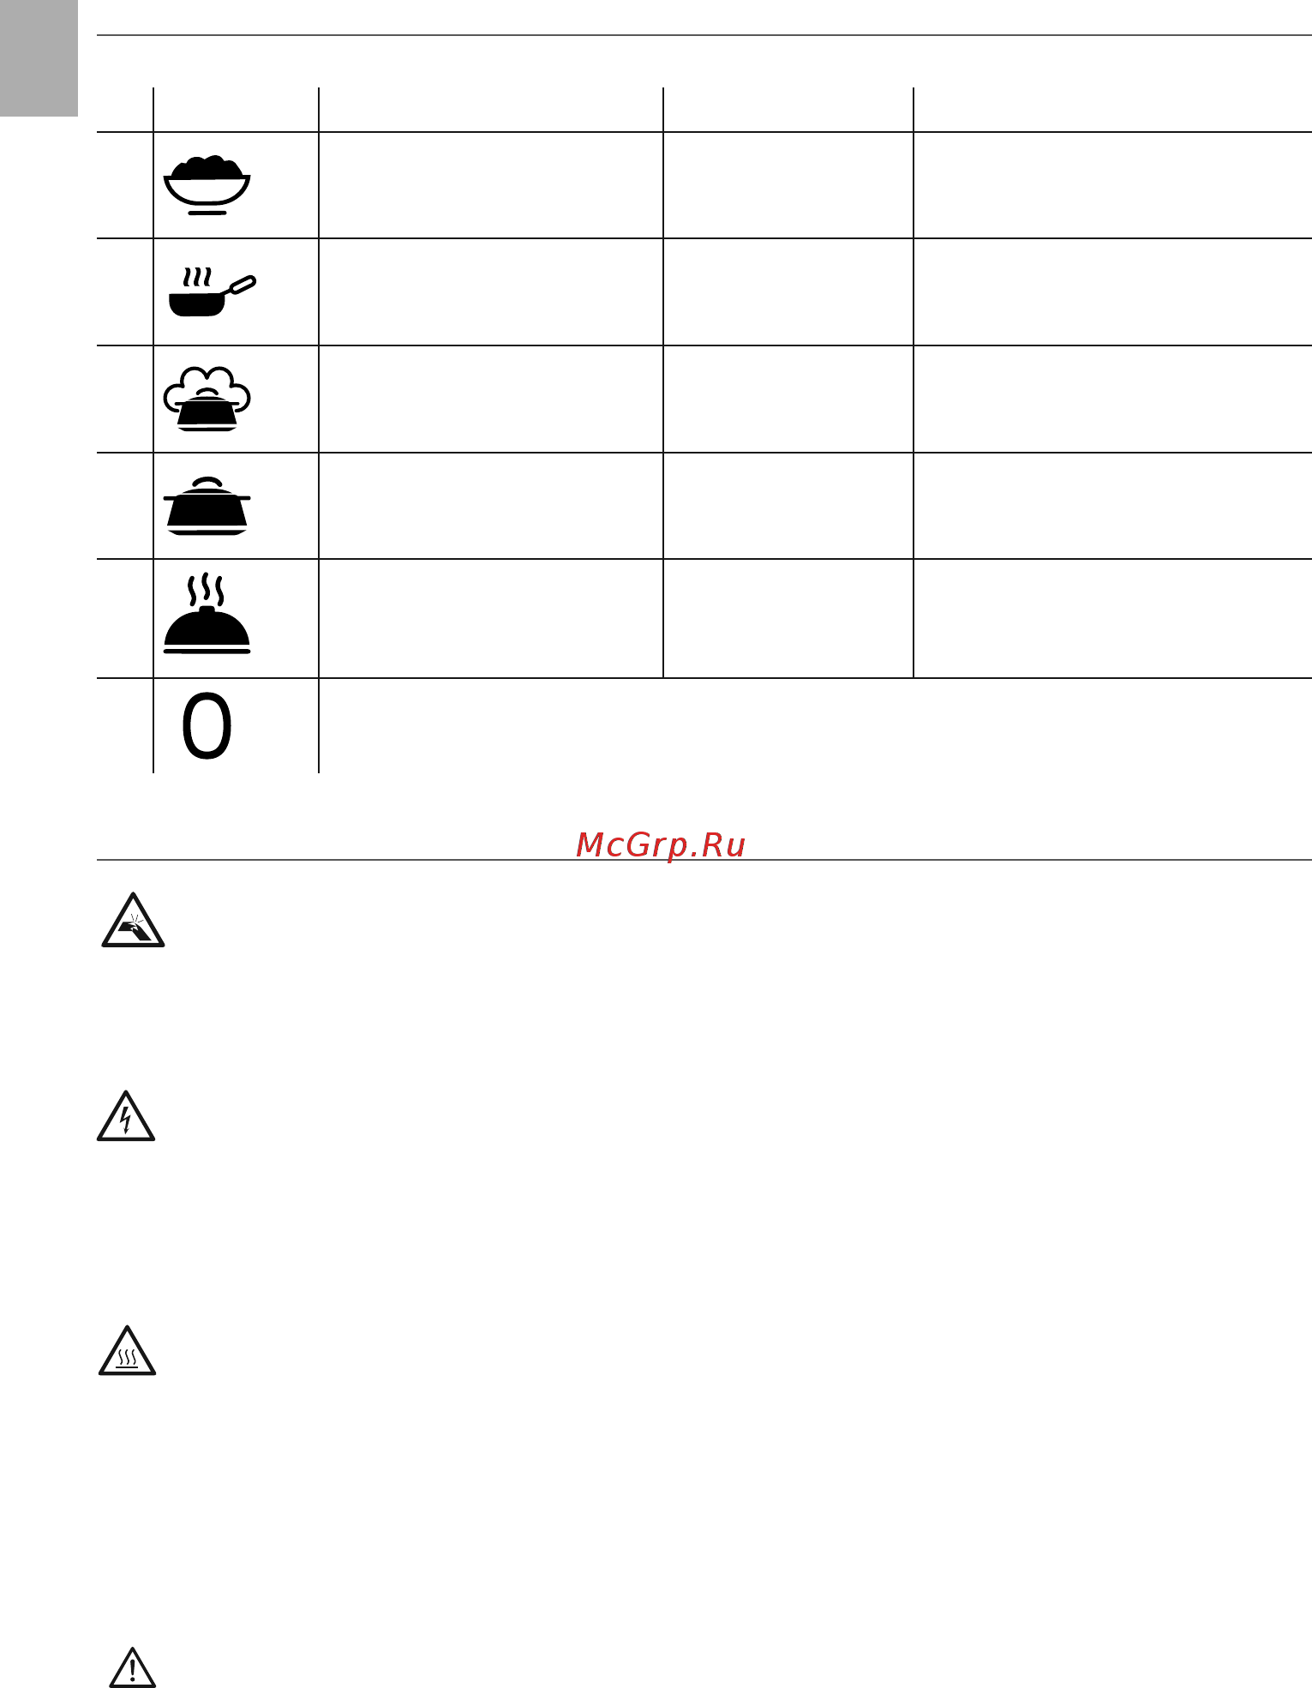This screenshot has width=1312, height=1688.
Task: Click the pot with steam cloud icon
Action: pyautogui.click(x=207, y=399)
